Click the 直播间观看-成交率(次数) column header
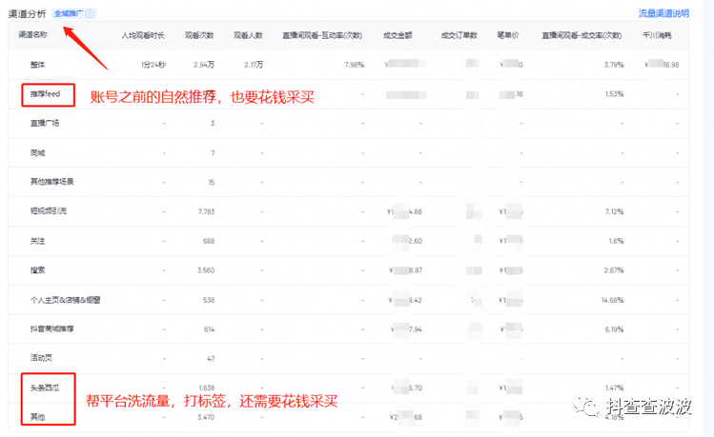Screen dimensions: 714x437 point(581,35)
